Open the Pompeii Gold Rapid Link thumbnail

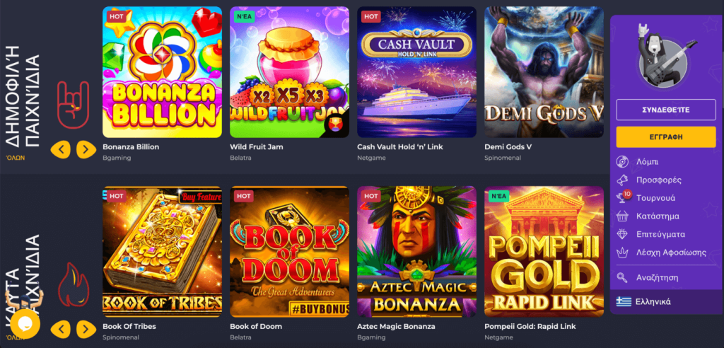544,251
